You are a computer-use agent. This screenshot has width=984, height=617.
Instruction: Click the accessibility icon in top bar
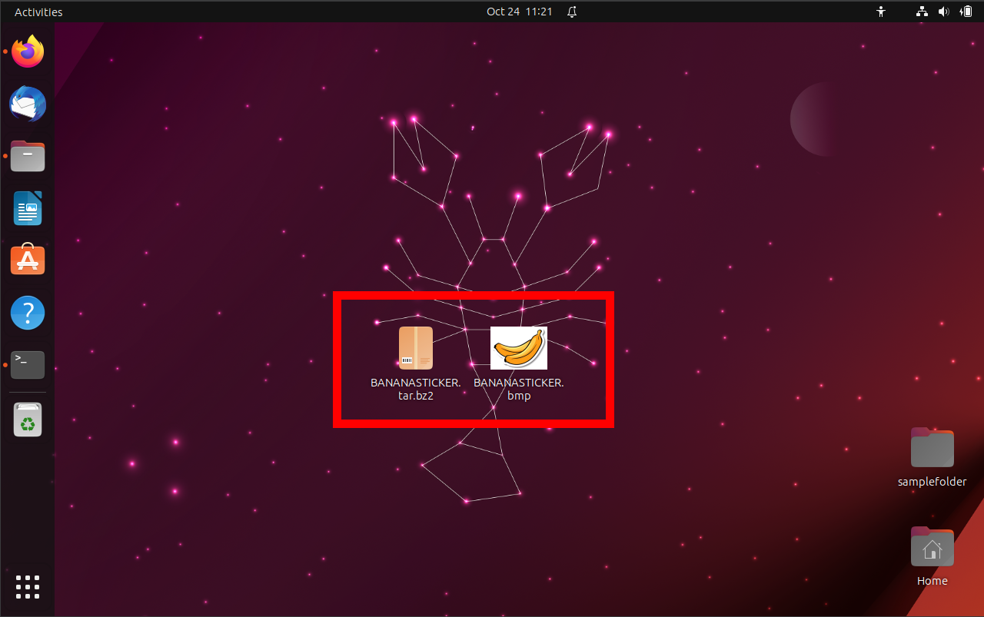tap(881, 12)
